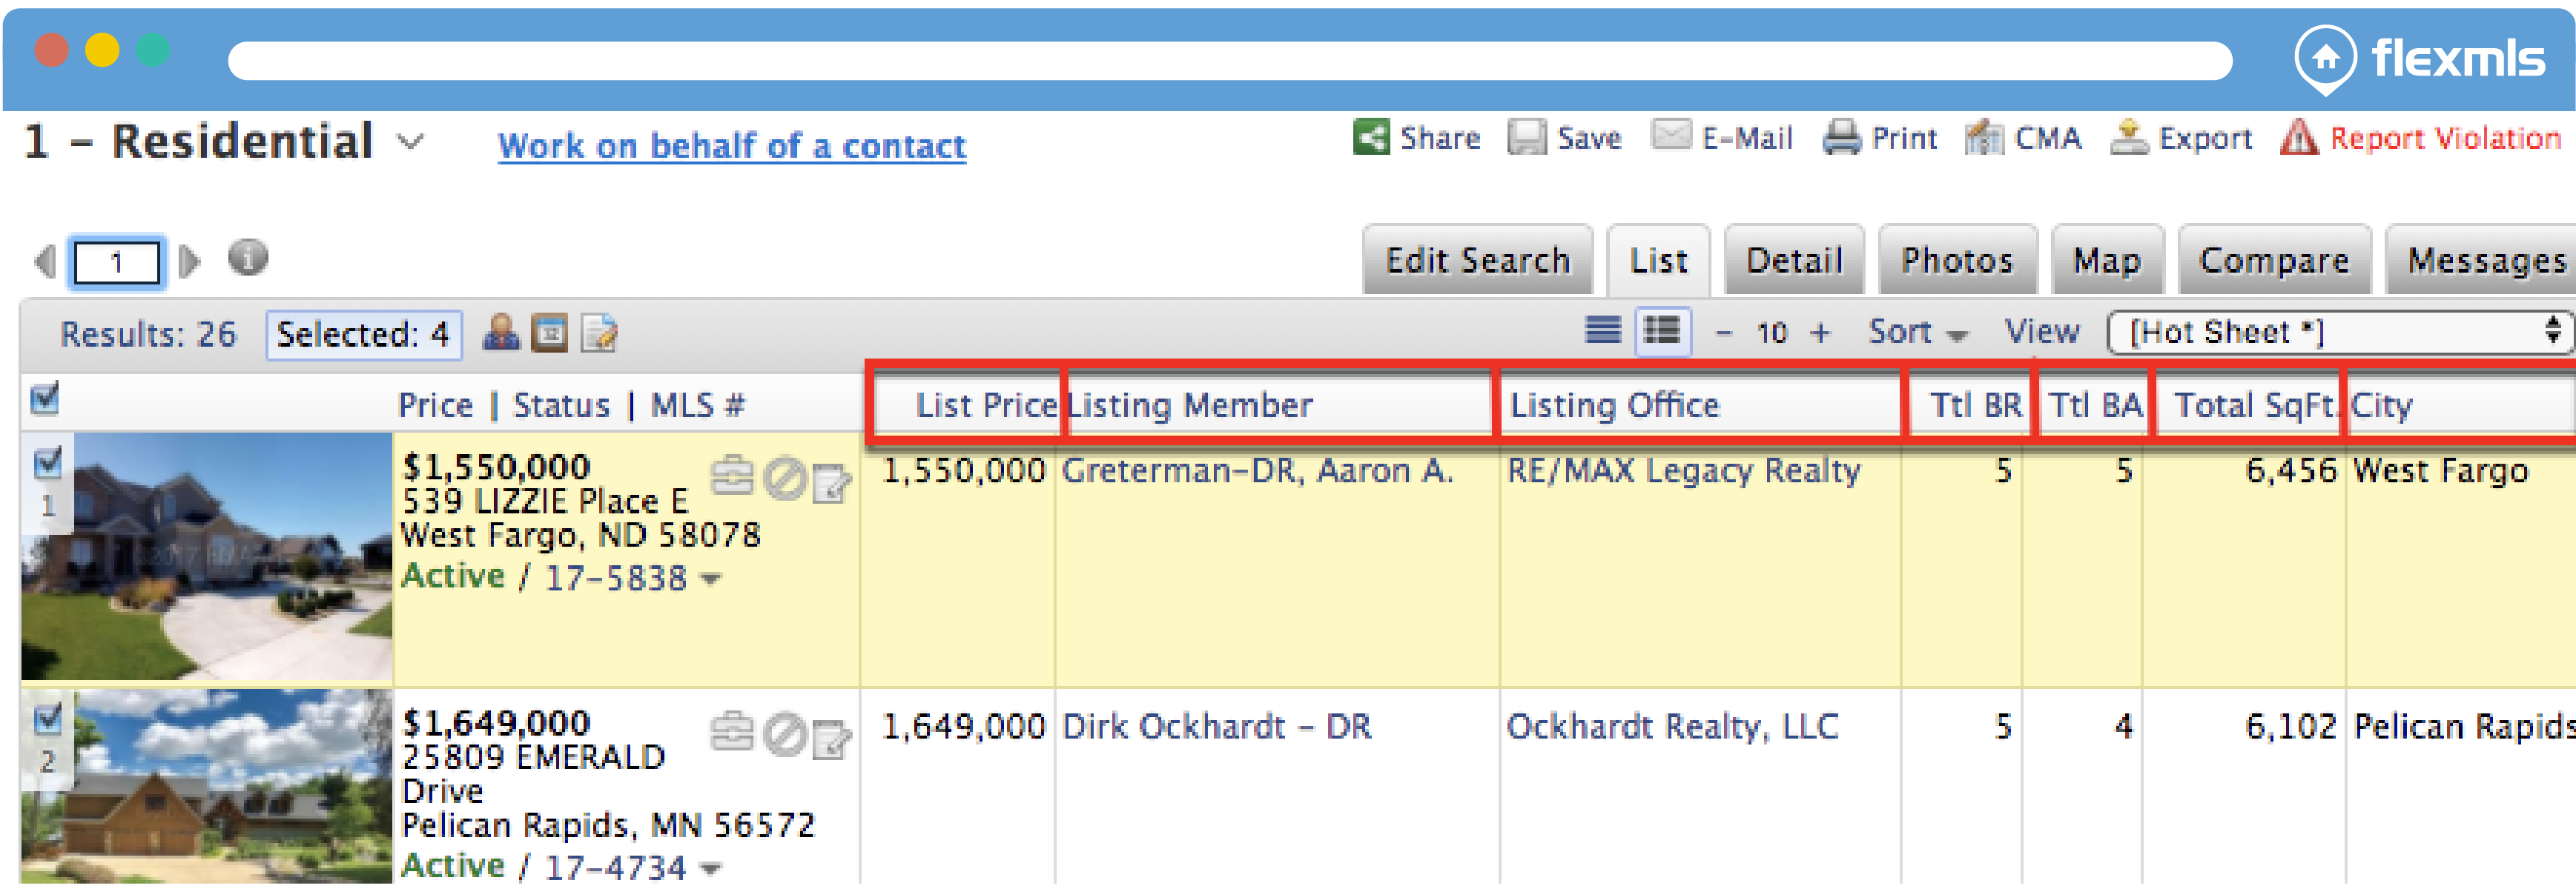The height and width of the screenshot is (886, 2576).
Task: Click the Share icon in toolbar
Action: tap(1370, 137)
